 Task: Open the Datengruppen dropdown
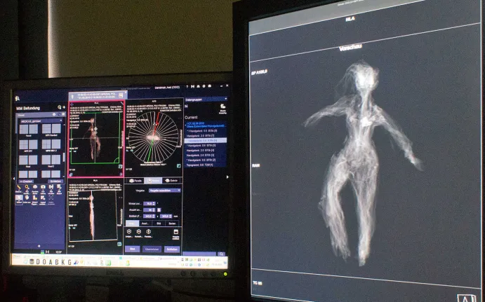coord(206,99)
